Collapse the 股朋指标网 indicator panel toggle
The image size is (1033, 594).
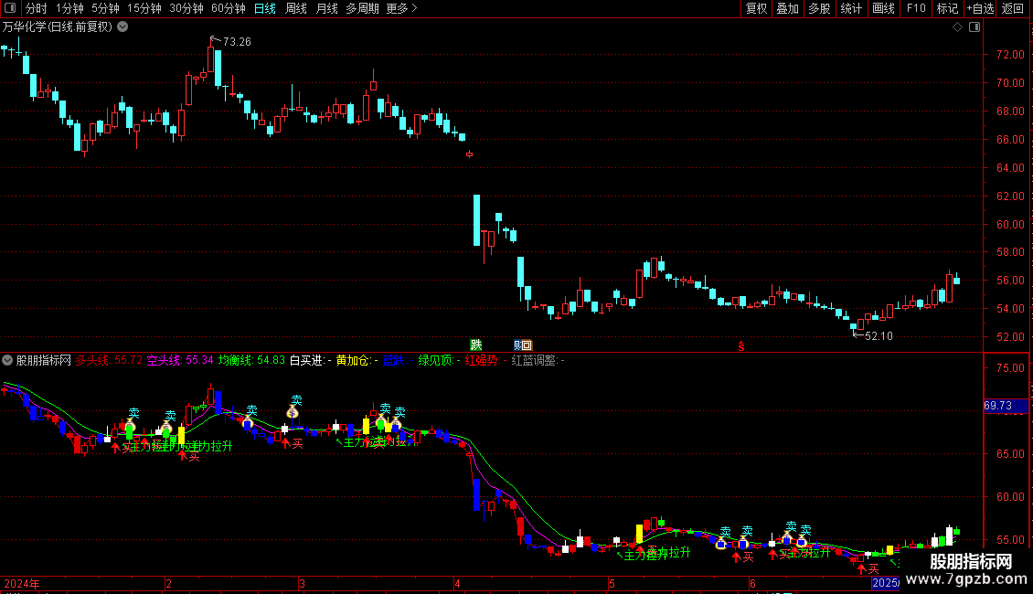pos(7,360)
